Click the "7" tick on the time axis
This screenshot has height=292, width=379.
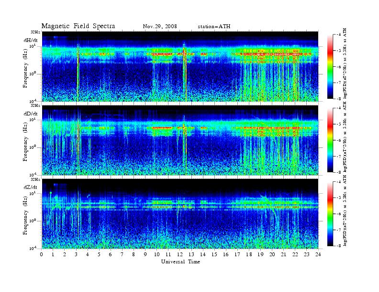tap(122, 254)
